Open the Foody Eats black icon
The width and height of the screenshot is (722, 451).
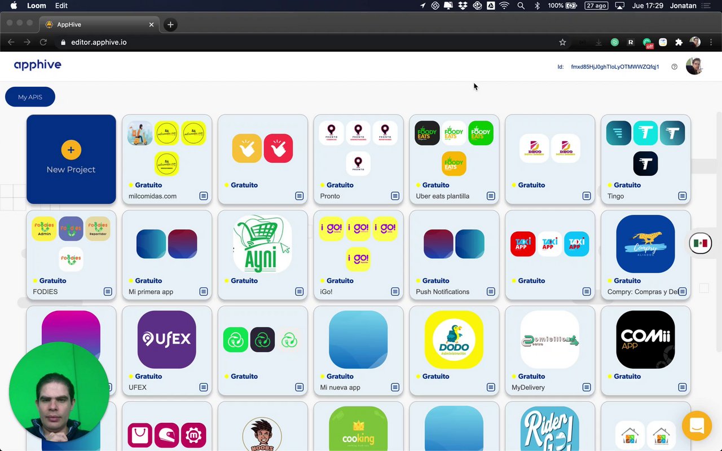tap(427, 133)
